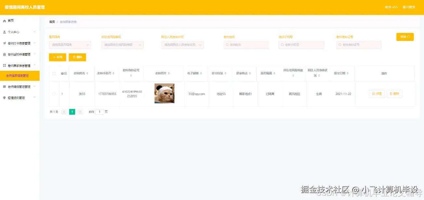Click 首页 in the breadcrumb

[x=52, y=22]
